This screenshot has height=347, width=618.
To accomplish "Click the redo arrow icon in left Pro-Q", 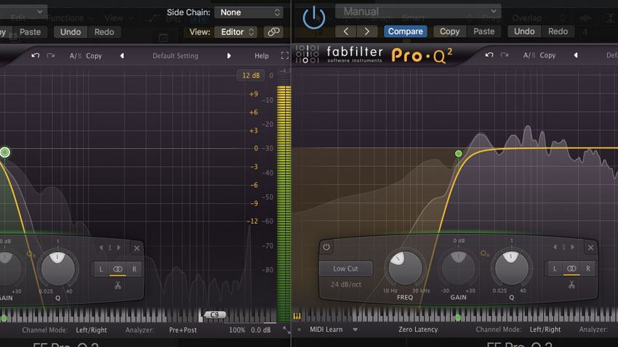I will click(x=50, y=55).
